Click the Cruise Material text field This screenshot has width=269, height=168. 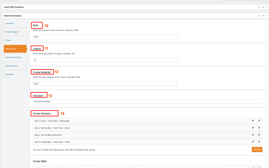[x=105, y=84]
